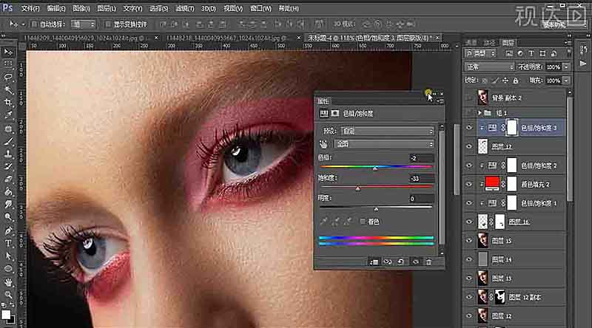Viewport: 592px width, 328px height.
Task: Select the Eyedropper tool
Action: coord(8,115)
